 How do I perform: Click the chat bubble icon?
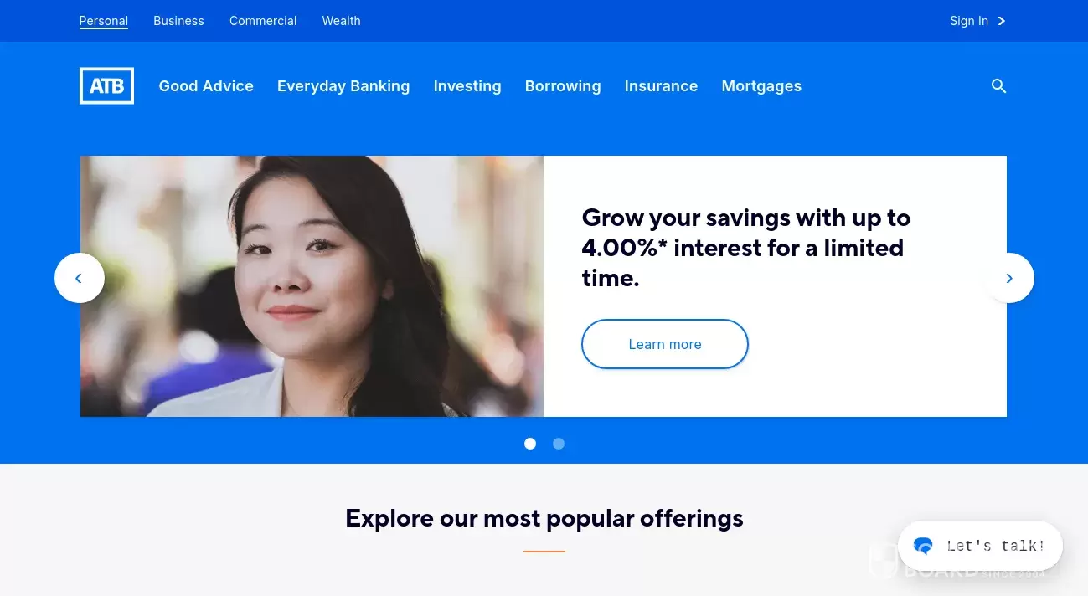923,547
